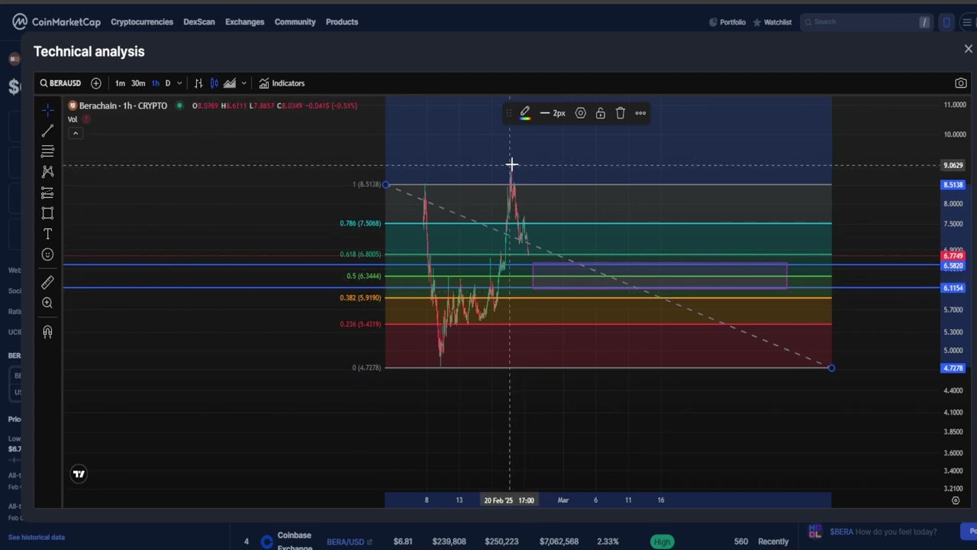Image resolution: width=977 pixels, height=550 pixels.
Task: Open the Products menu
Action: [342, 22]
